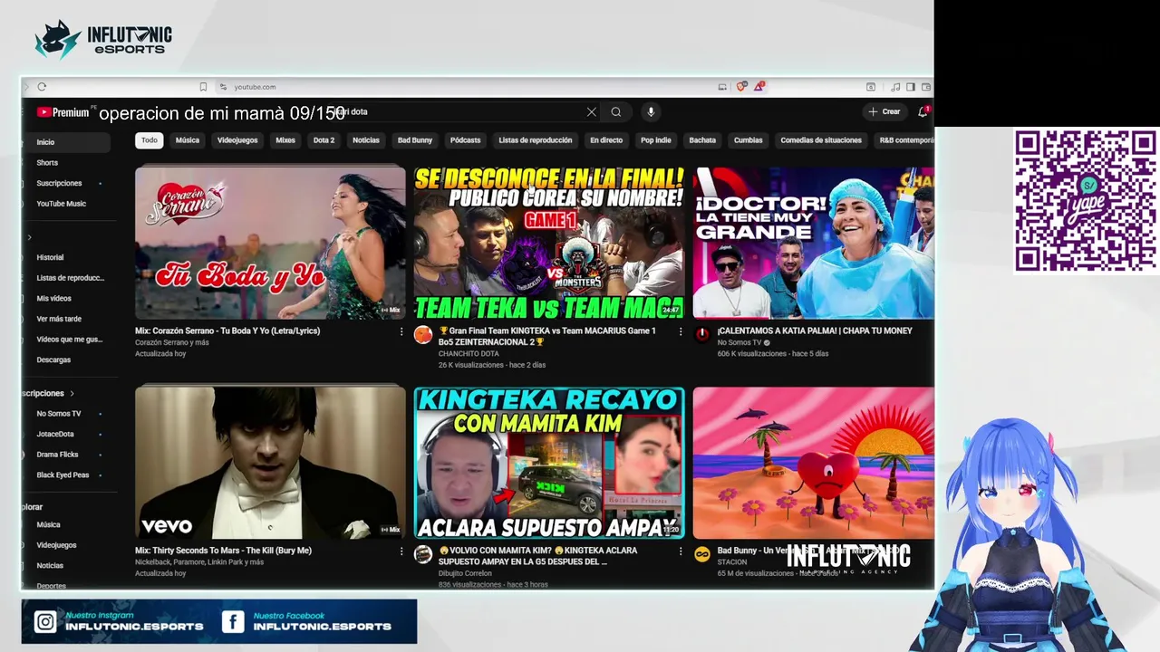The height and width of the screenshot is (652, 1160).
Task: Click the bookmark icon in the address bar
Action: coord(203,87)
